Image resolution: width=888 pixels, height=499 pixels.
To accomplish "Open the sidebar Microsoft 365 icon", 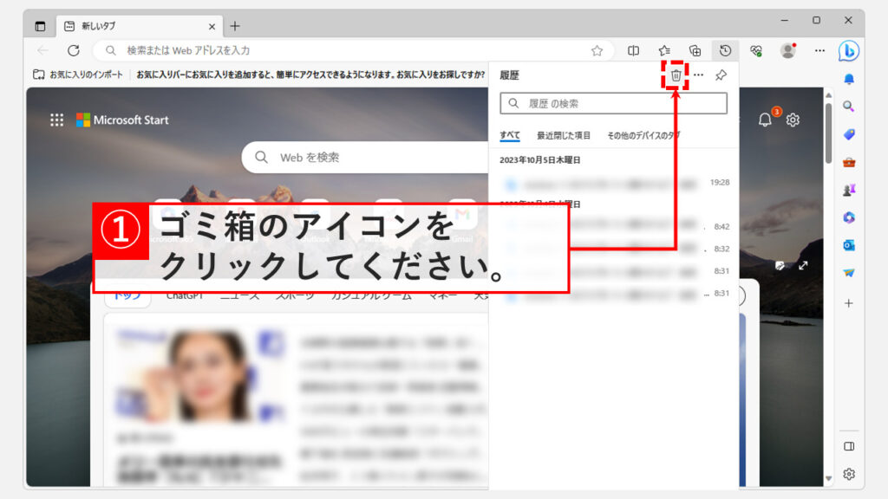I will click(849, 217).
